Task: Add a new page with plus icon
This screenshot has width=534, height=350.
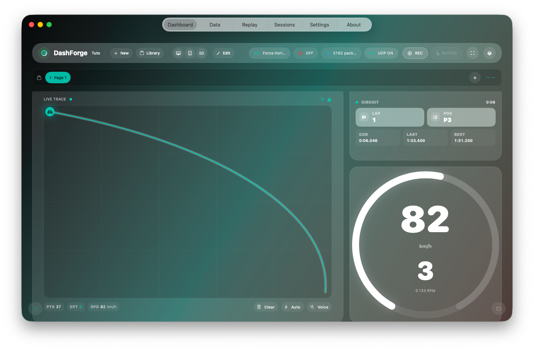Action: [475, 78]
